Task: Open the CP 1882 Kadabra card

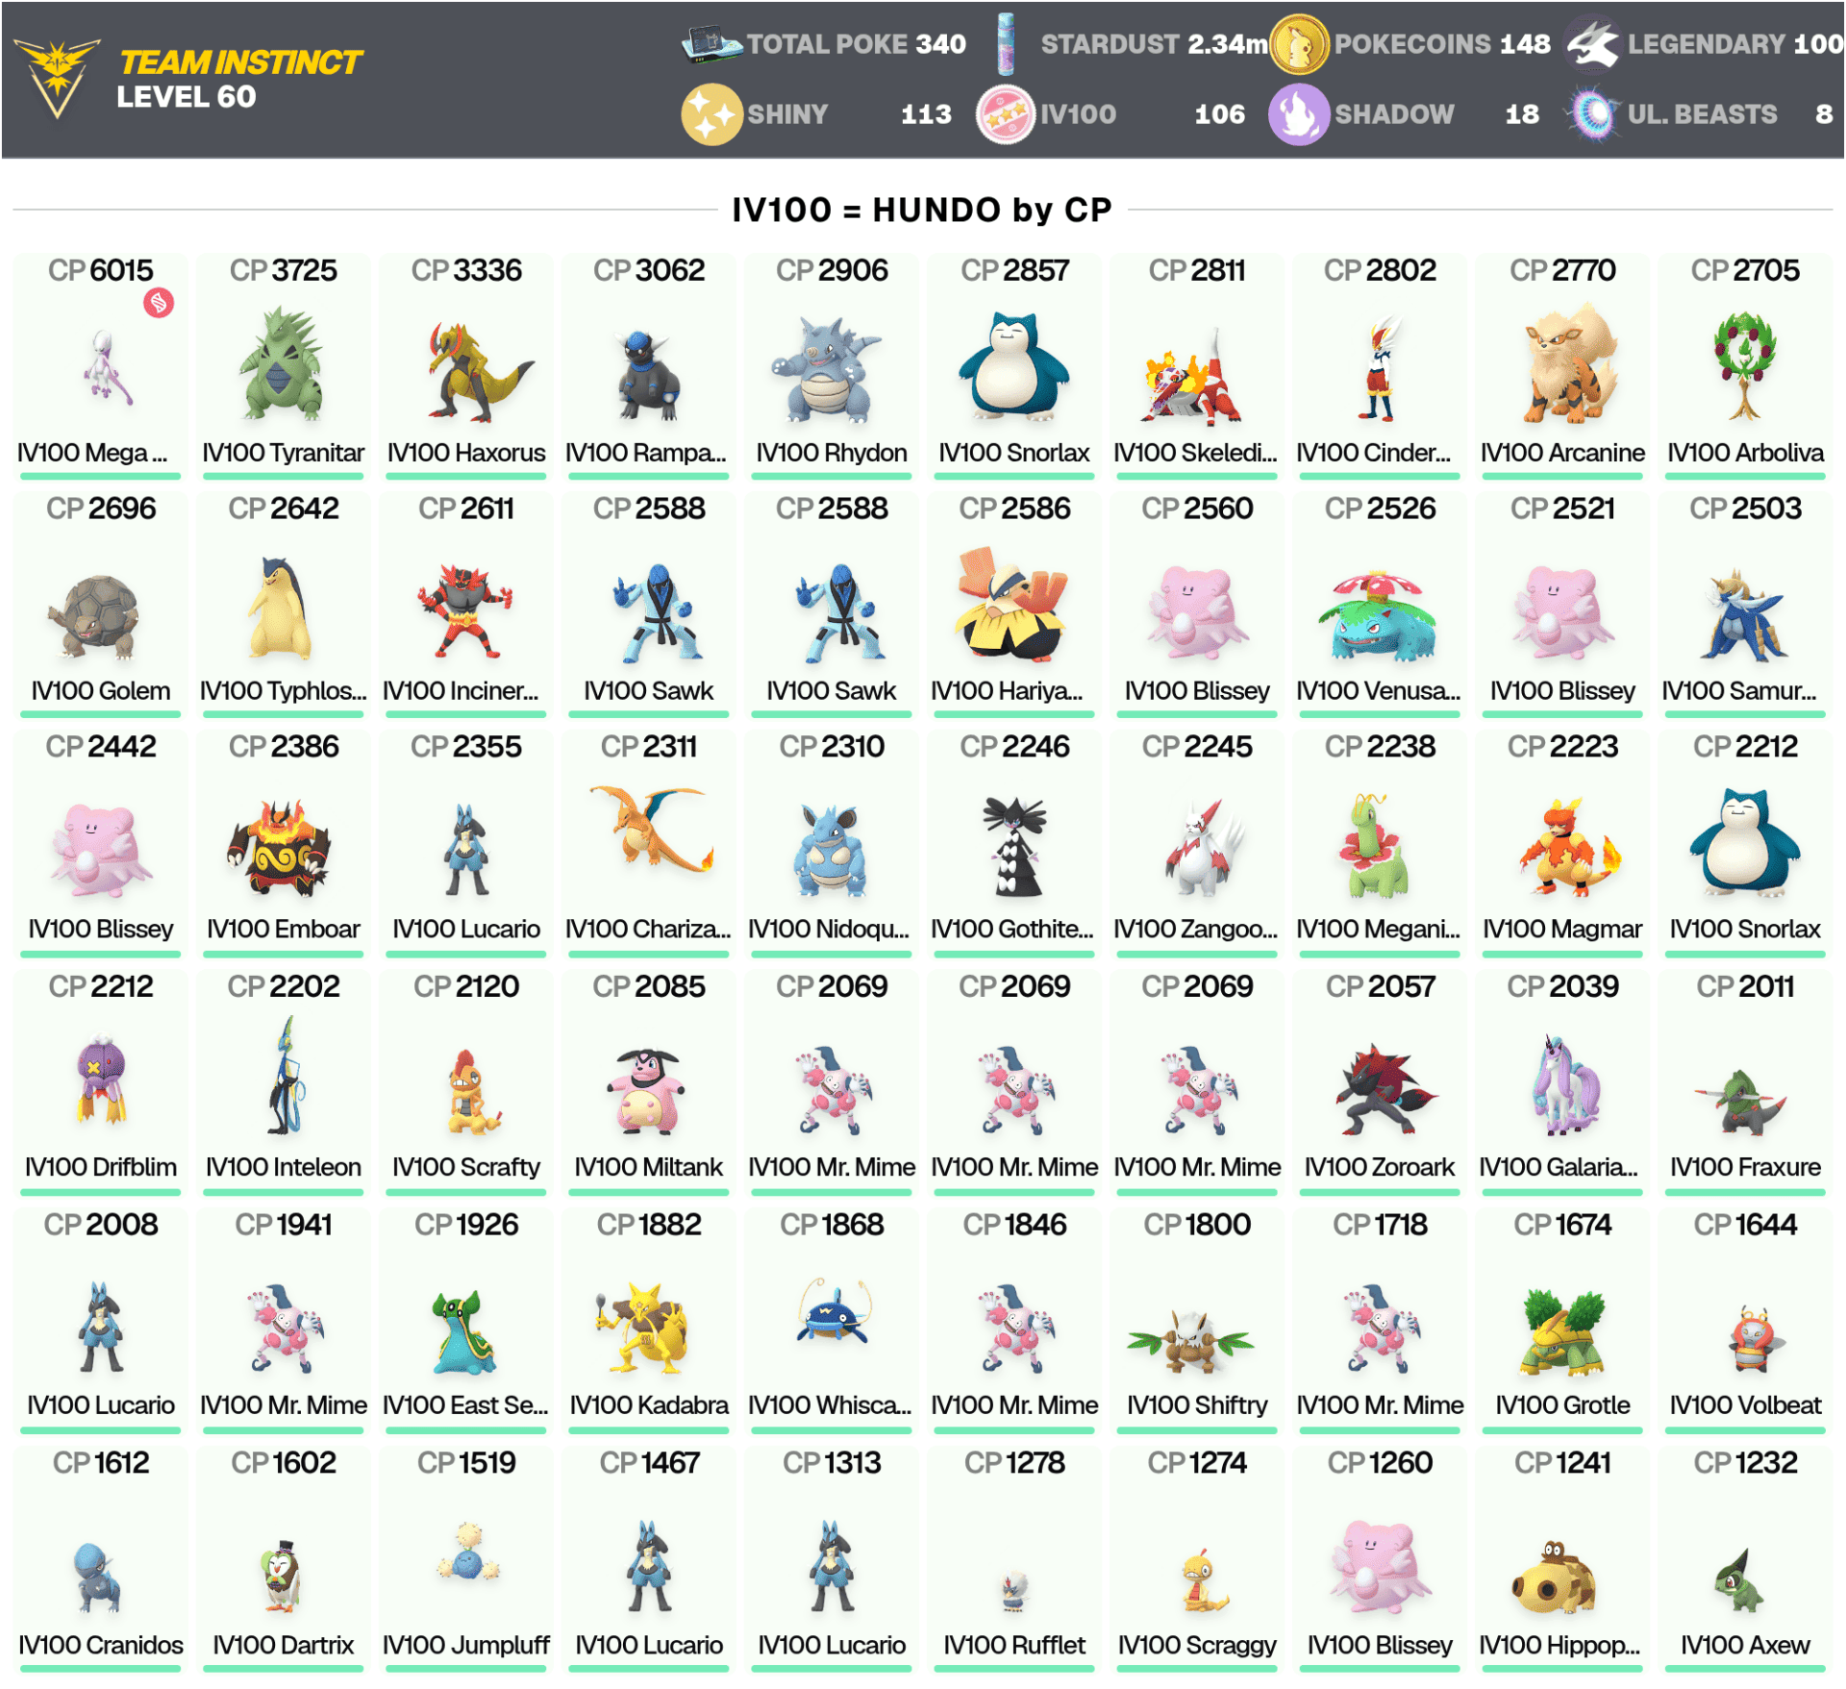Action: pyautogui.click(x=649, y=1320)
